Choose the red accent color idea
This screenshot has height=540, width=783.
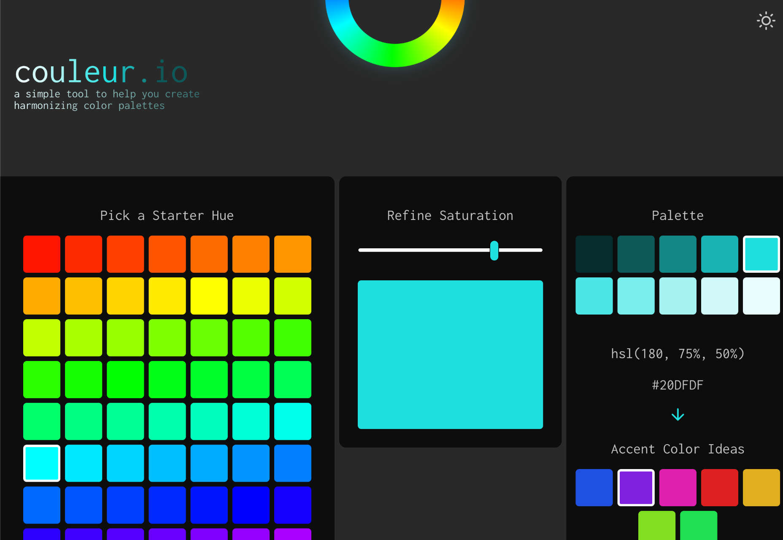click(719, 488)
